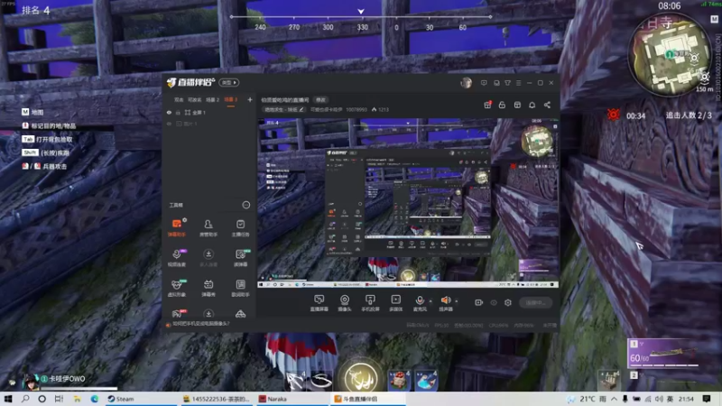This screenshot has width=722, height=406.
Task: Open the notification bell icon
Action: click(x=532, y=105)
